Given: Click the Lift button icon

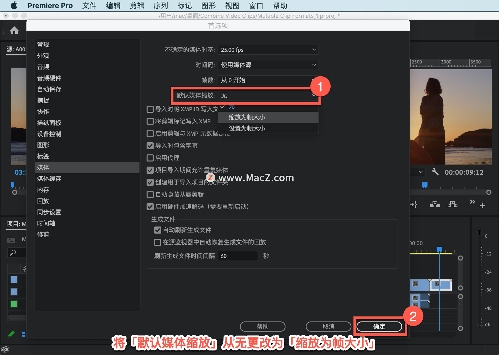Looking at the screenshot, I should [x=435, y=205].
